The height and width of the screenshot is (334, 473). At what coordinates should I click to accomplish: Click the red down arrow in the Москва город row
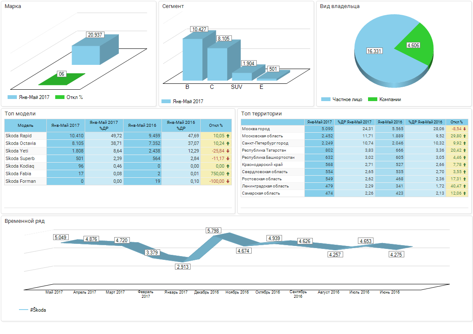[x=465, y=129]
